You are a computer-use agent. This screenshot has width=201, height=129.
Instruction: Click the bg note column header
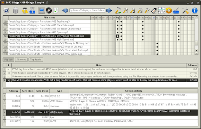pyautogui.click(x=117, y=18)
